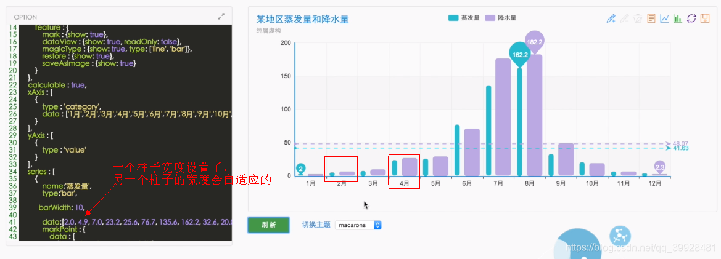Click the tall purple 降水量 bar for 7月
Image resolution: width=721 pixels, height=259 pixels.
pos(503,118)
